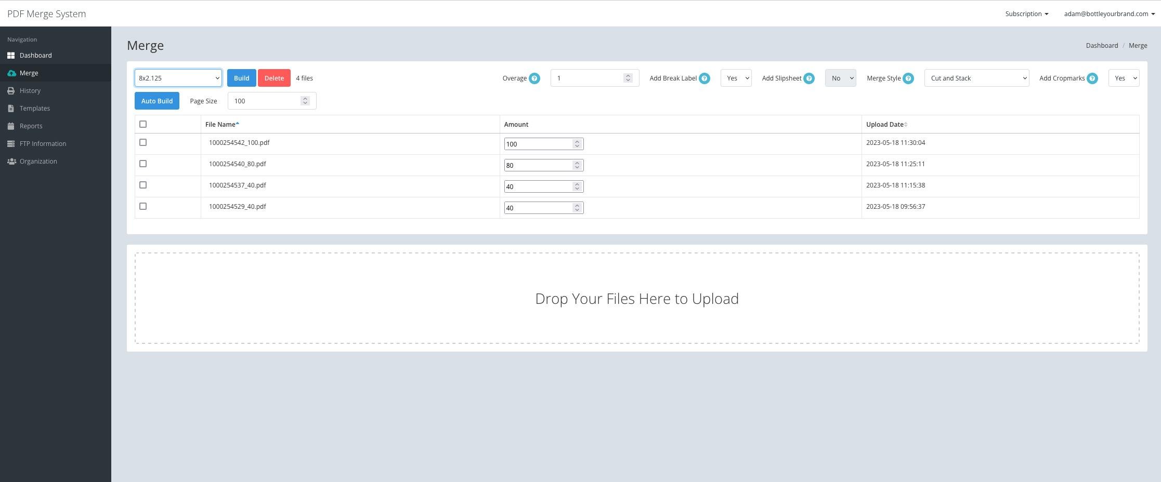Click the Overage number input field
The image size is (1161, 482).
[x=594, y=78]
